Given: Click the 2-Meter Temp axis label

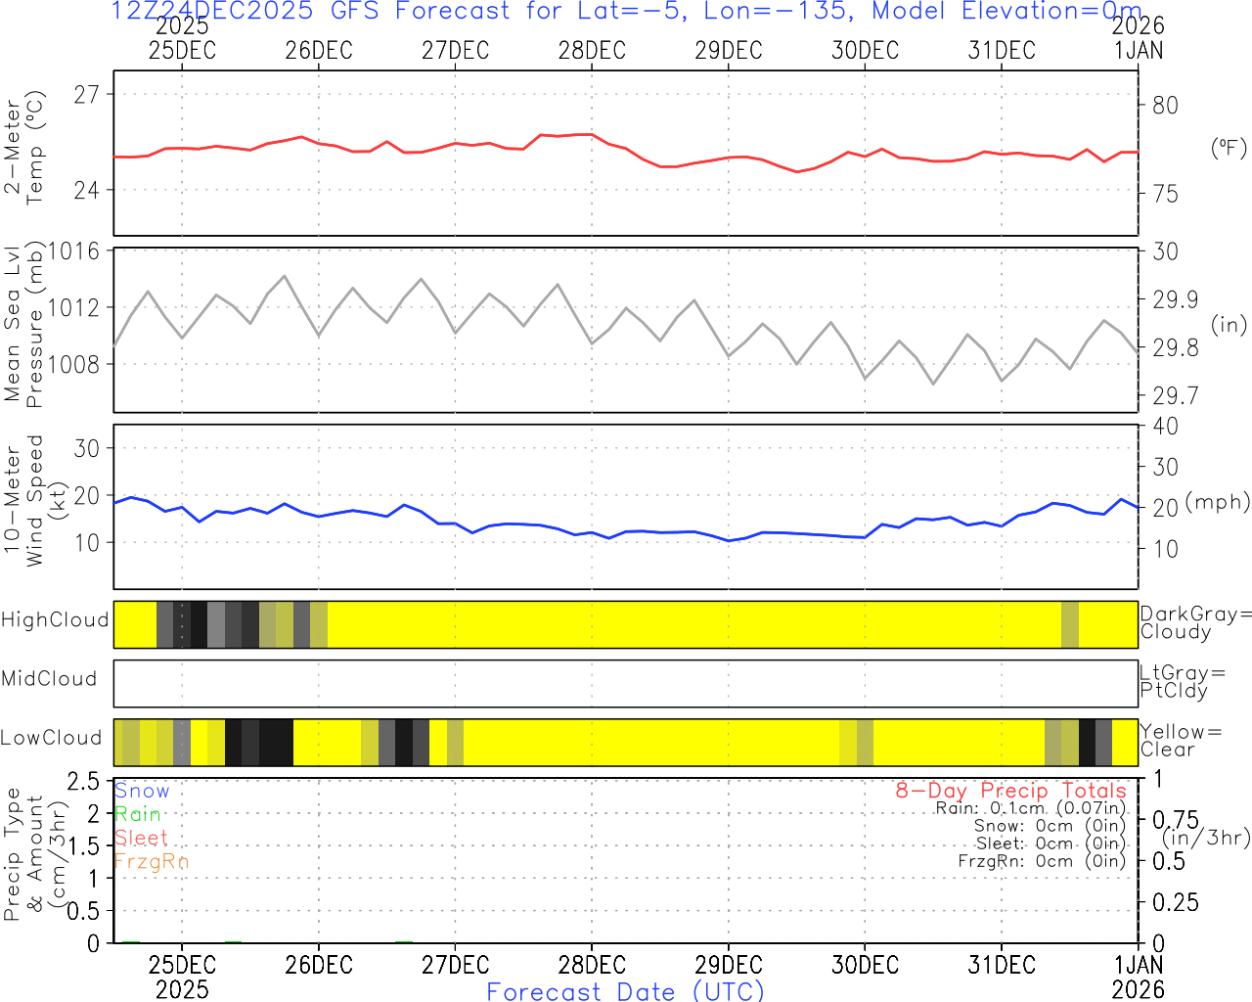Looking at the screenshot, I should [x=24, y=148].
